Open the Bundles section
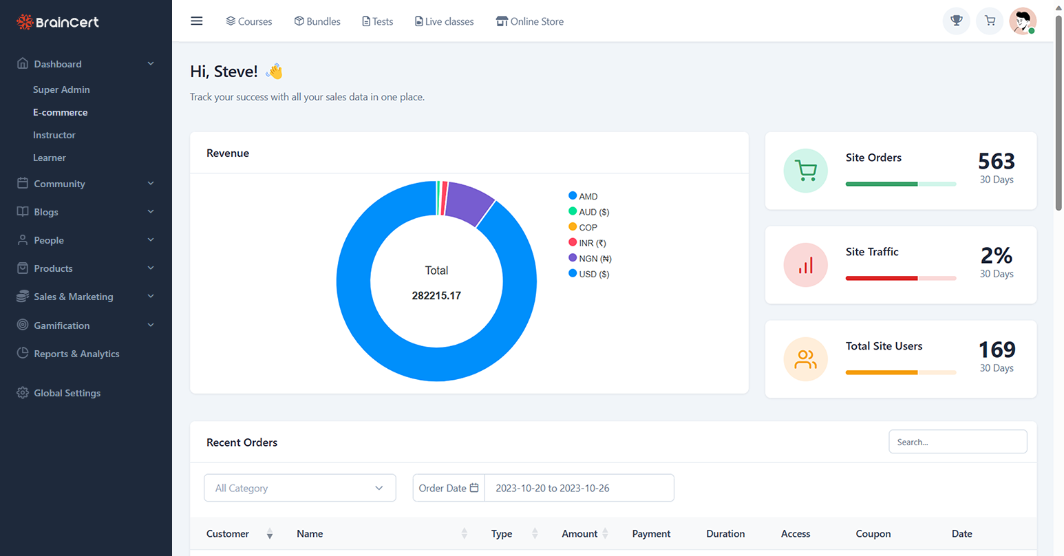This screenshot has width=1064, height=556. tap(317, 21)
